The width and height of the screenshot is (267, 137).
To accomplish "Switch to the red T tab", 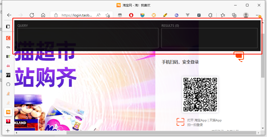I will (x=8, y=121).
